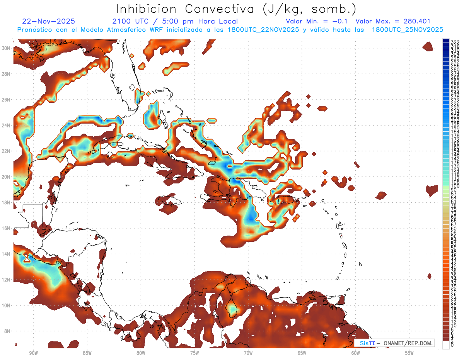Click the 'Pronostico con el Modelo Atmosferico WRF' line
This screenshot has width=464, height=358.
point(230,30)
